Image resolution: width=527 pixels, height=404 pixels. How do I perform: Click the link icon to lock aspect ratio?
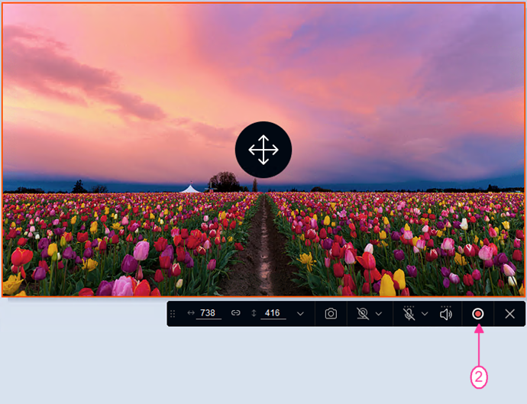click(x=235, y=313)
